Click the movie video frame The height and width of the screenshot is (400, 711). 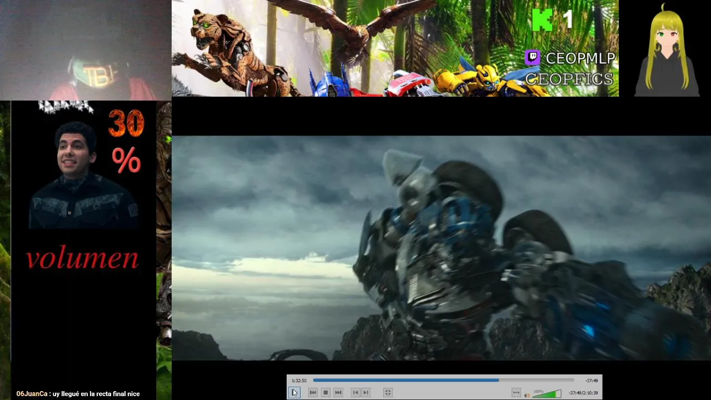coord(441,248)
